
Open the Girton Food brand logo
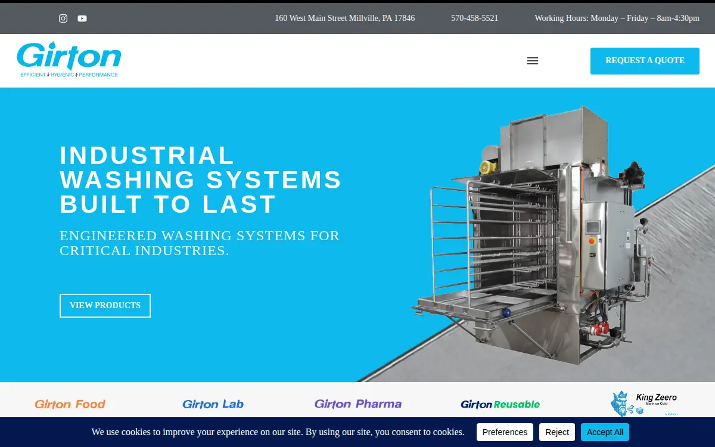pos(70,404)
